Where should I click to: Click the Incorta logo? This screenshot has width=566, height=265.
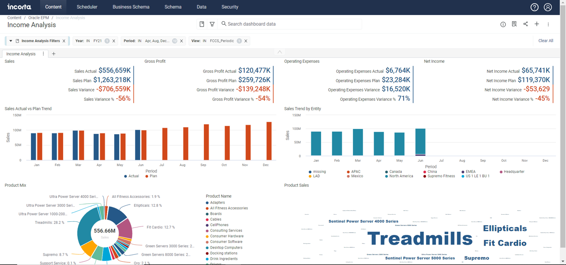[19, 7]
